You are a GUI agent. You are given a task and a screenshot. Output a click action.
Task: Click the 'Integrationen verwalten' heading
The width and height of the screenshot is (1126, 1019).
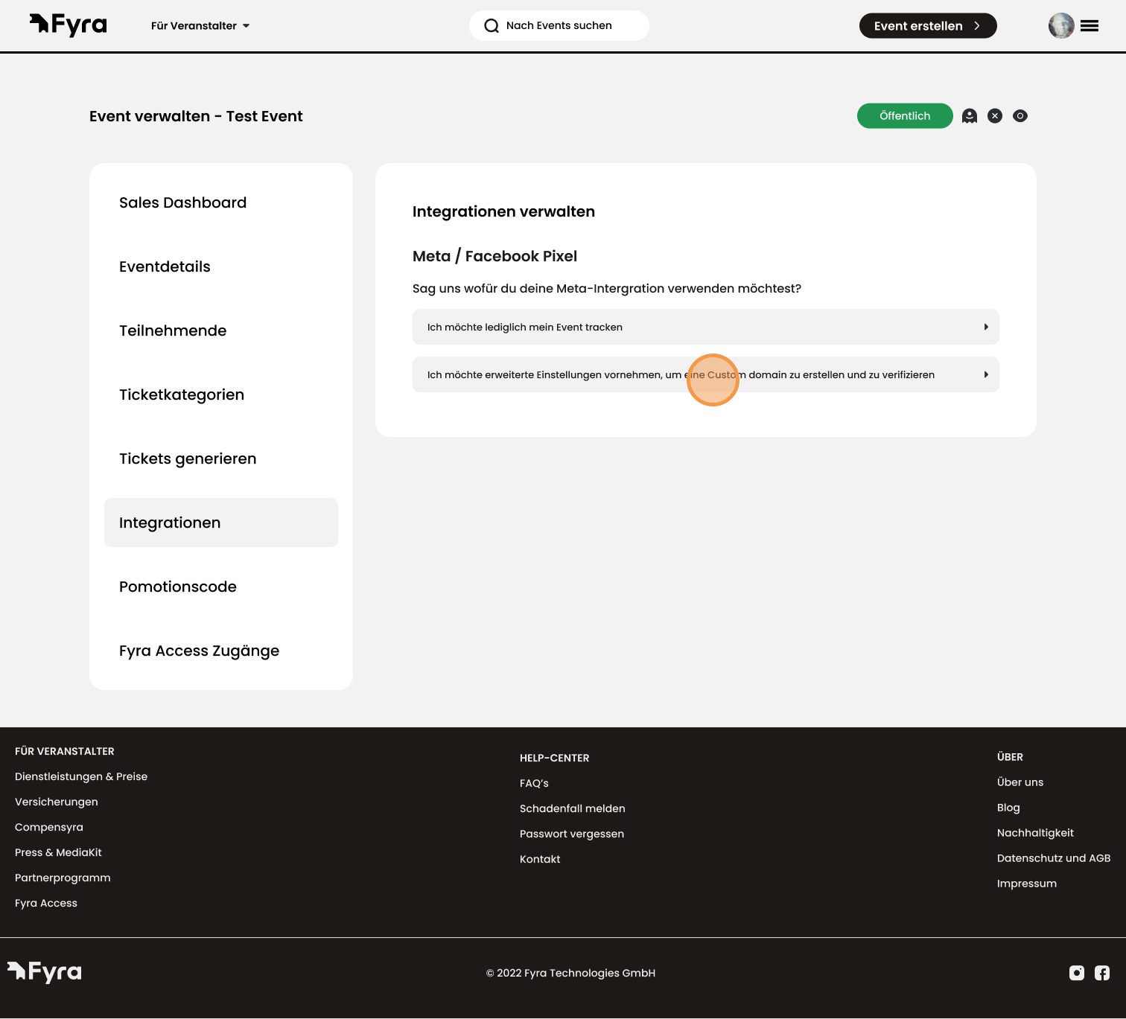tap(503, 211)
